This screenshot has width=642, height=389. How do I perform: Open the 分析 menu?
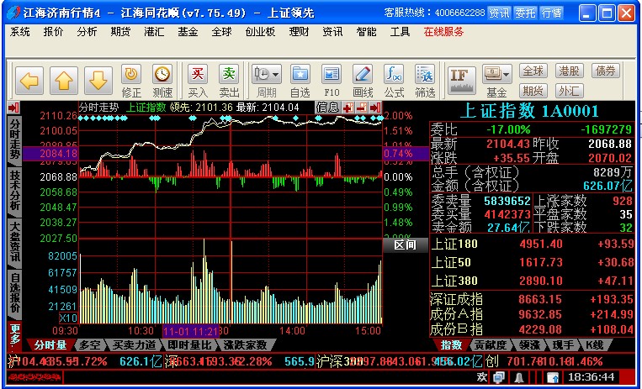coord(88,31)
